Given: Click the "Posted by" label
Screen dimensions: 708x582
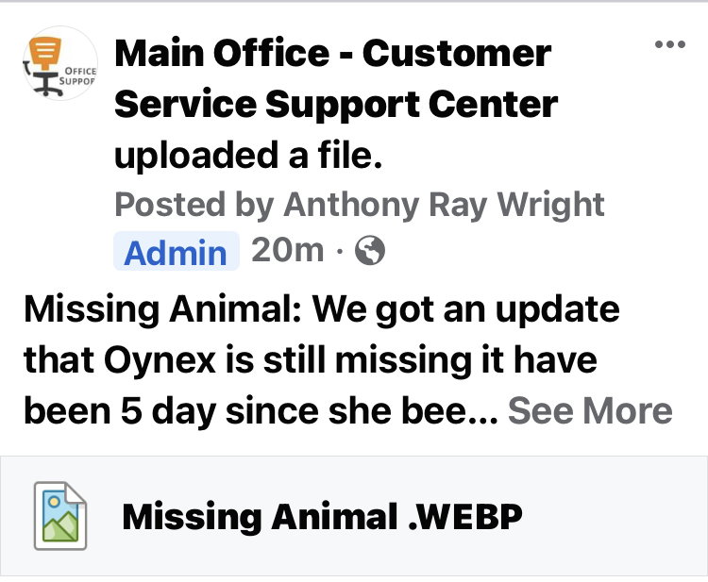Looking at the screenshot, I should (194, 204).
